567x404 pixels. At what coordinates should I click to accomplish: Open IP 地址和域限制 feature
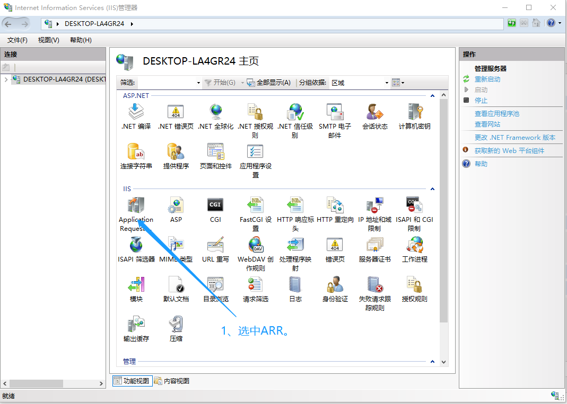pyautogui.click(x=374, y=214)
